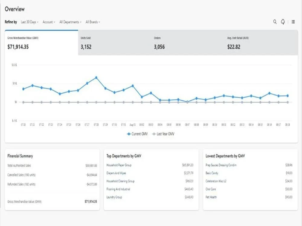Click the Lowest Departments by GMV heading
Viewport: 302px width, 226px height.
225,156
